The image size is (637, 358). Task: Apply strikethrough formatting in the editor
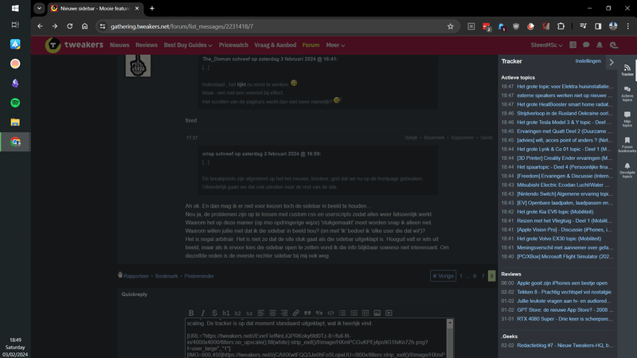pyautogui.click(x=214, y=313)
